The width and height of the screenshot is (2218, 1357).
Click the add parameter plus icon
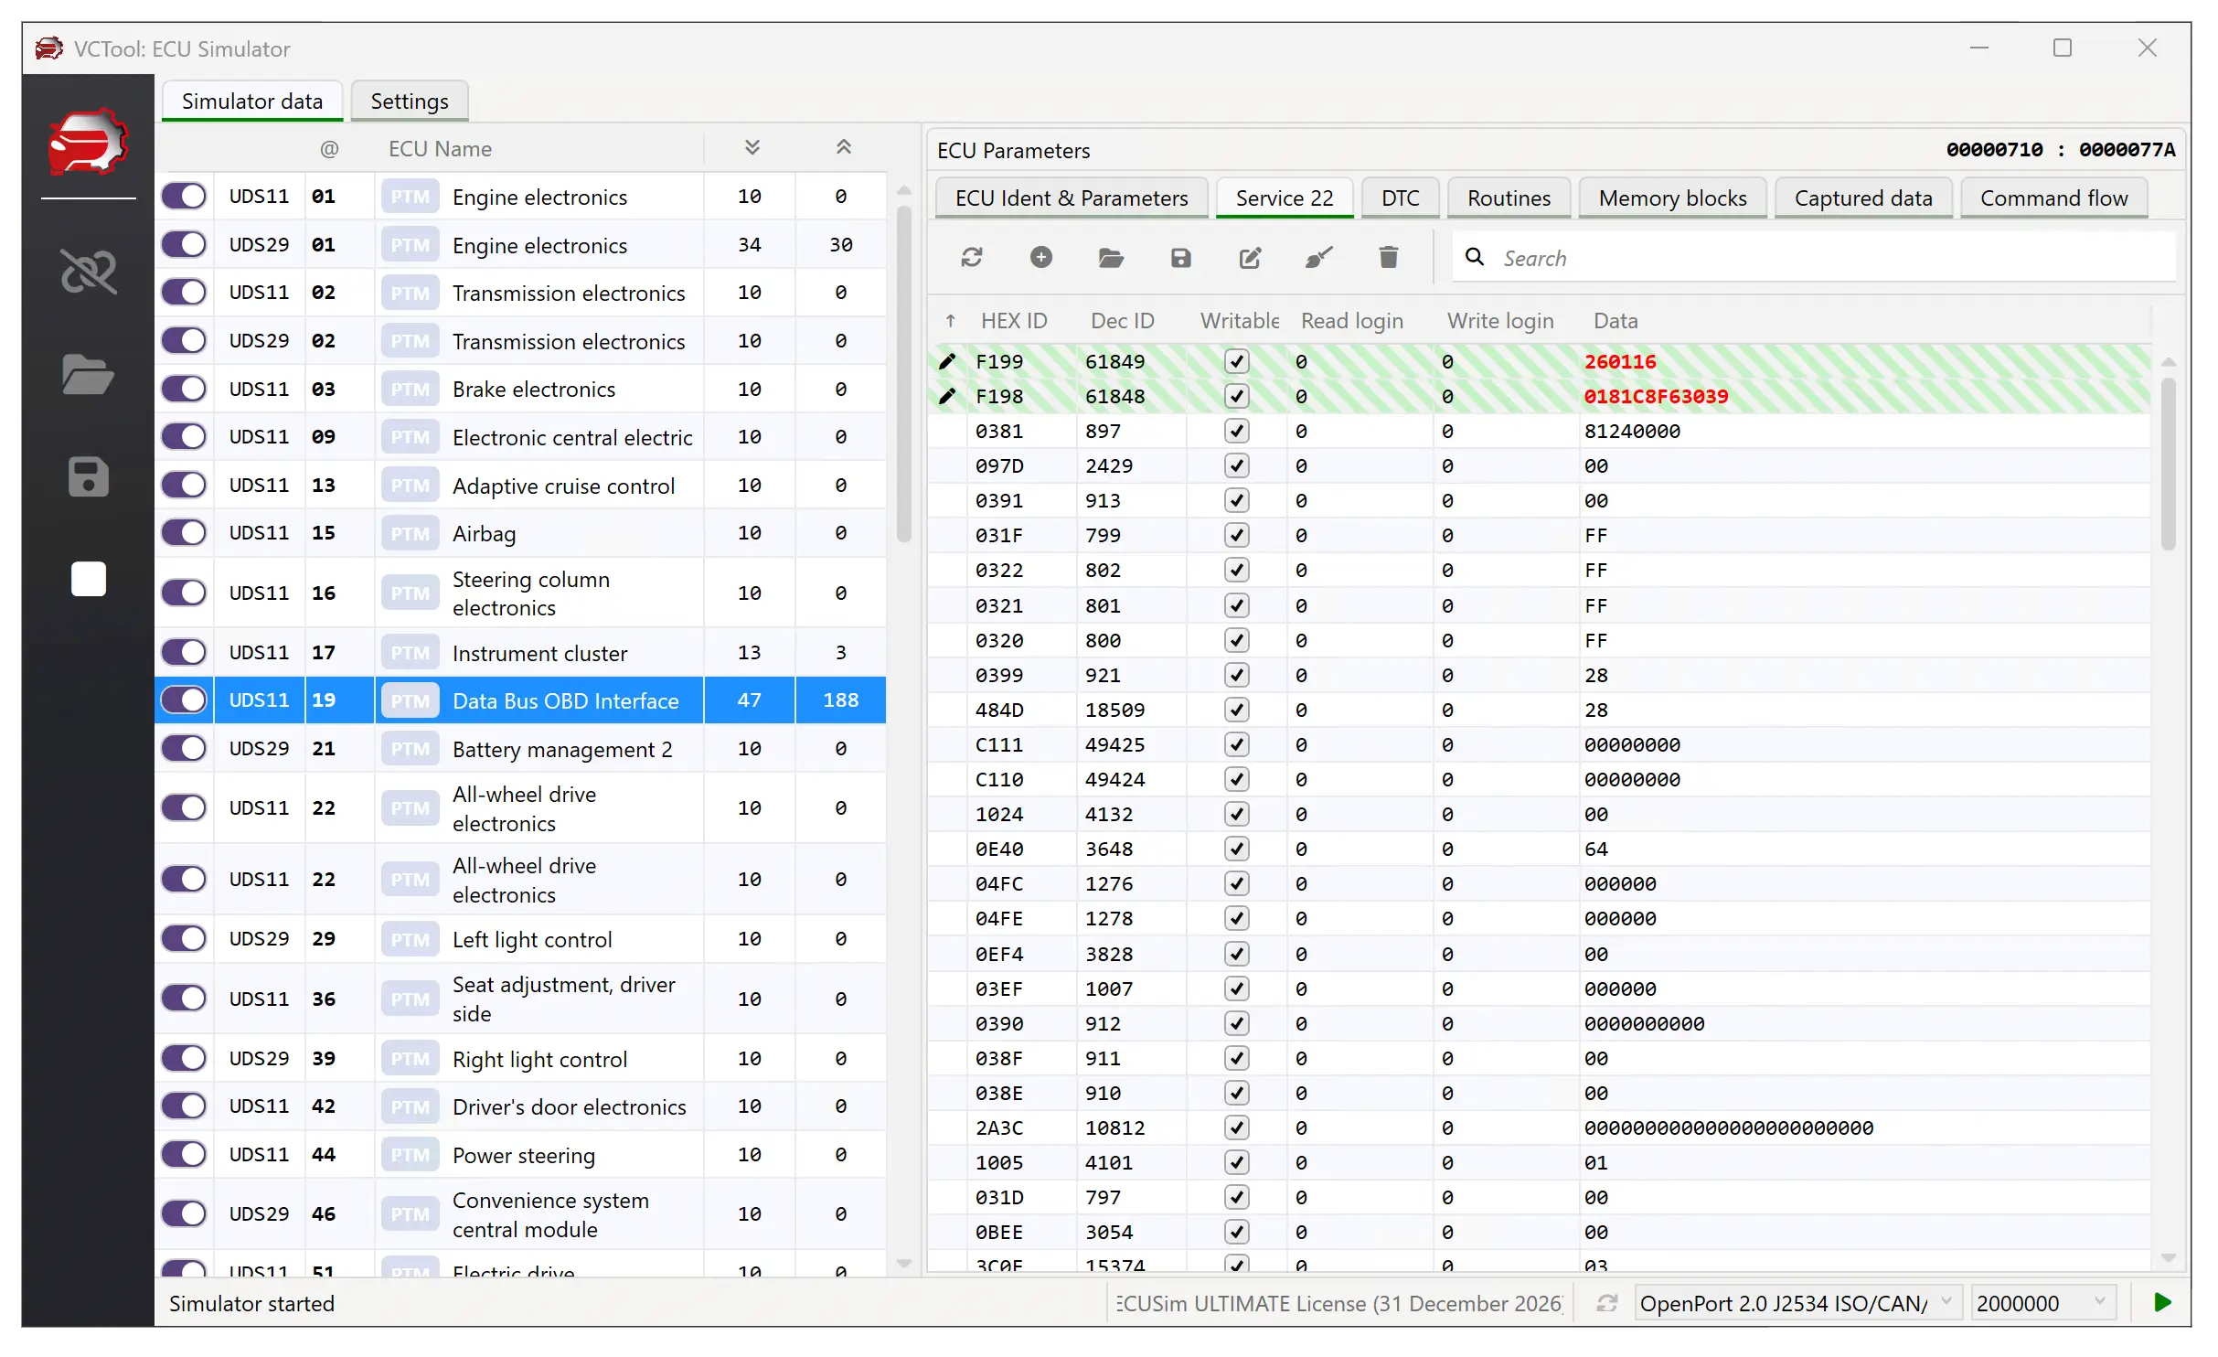1040,258
